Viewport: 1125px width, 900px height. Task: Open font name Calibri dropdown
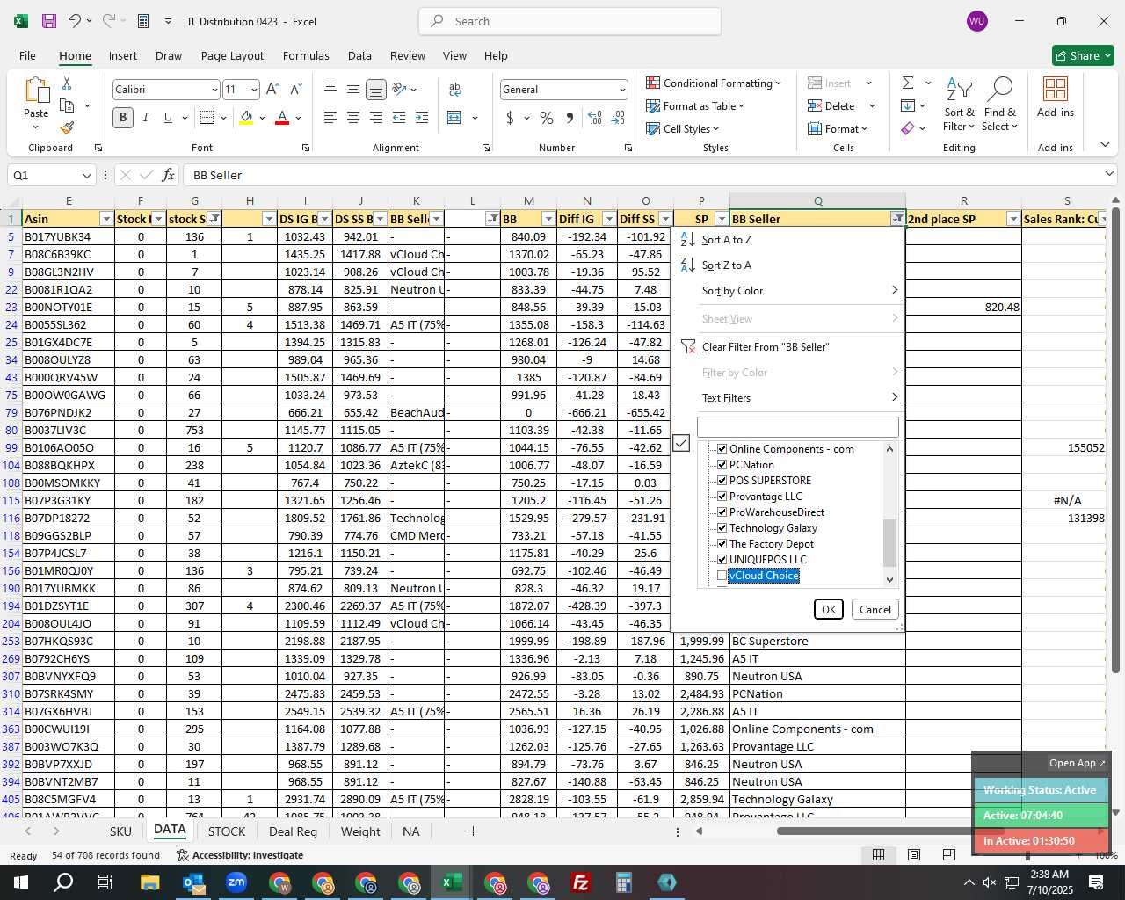click(x=214, y=90)
